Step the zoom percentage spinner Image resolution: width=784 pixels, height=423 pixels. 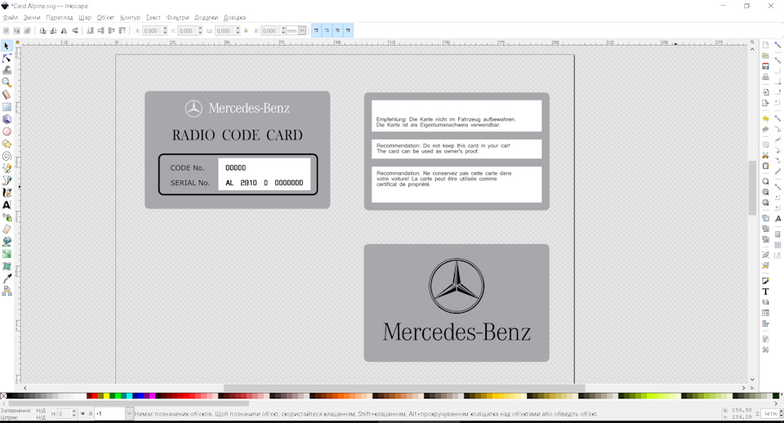click(x=781, y=413)
